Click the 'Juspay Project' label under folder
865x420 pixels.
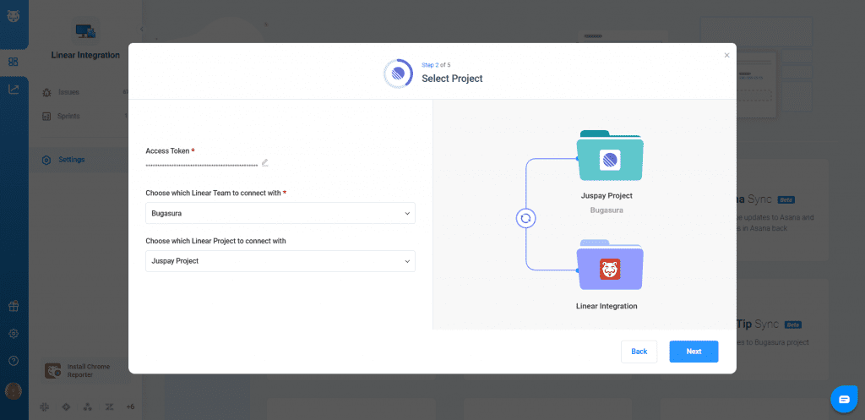(607, 196)
